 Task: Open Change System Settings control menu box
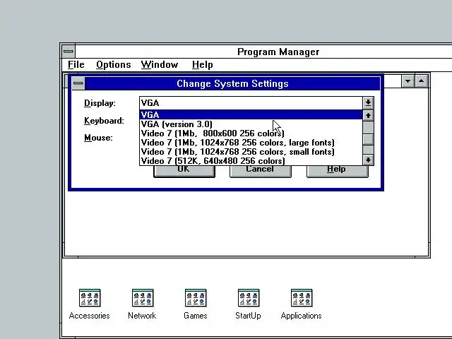[78, 83]
